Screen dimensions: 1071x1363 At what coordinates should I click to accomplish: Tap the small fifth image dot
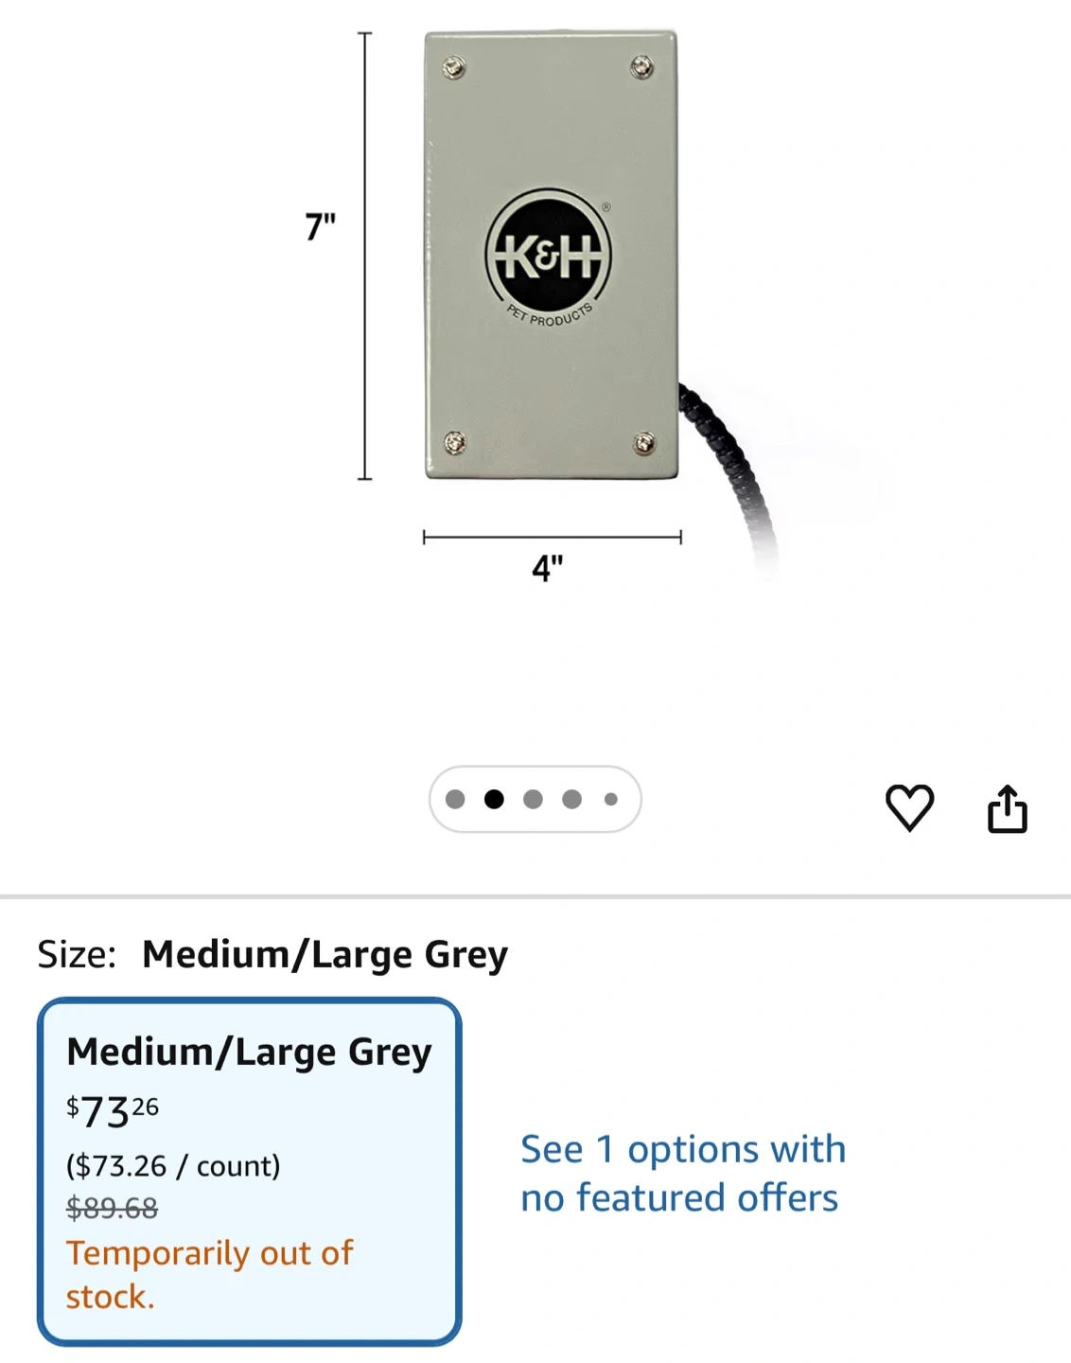(x=611, y=800)
